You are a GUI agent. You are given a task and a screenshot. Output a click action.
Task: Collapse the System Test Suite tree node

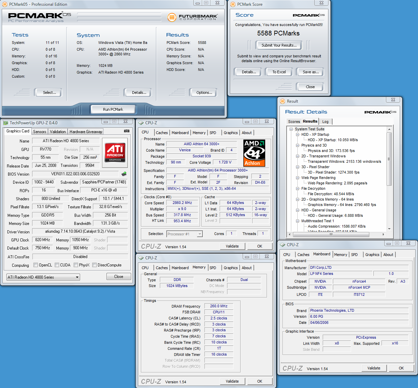(x=291, y=129)
